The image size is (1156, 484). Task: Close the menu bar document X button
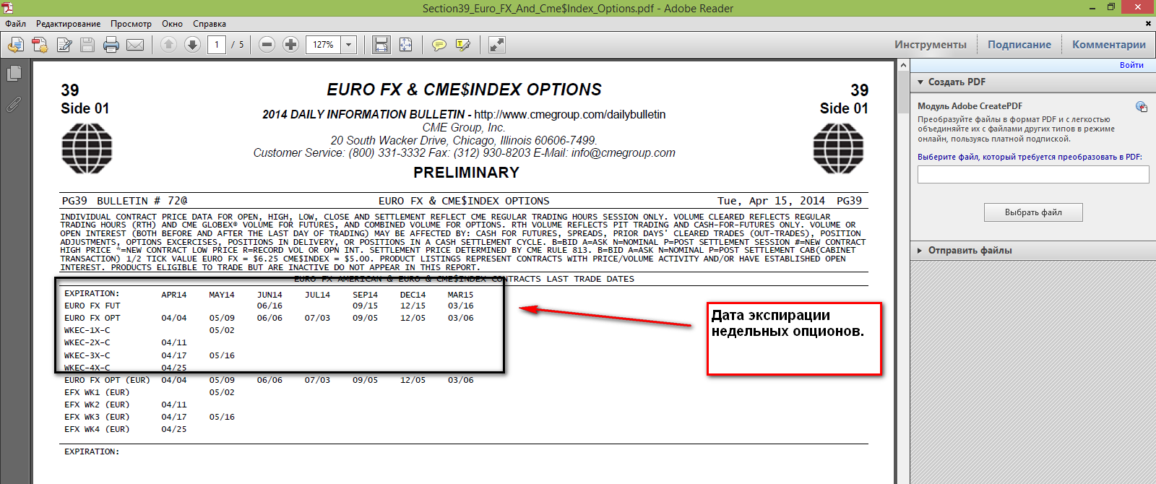[1148, 24]
